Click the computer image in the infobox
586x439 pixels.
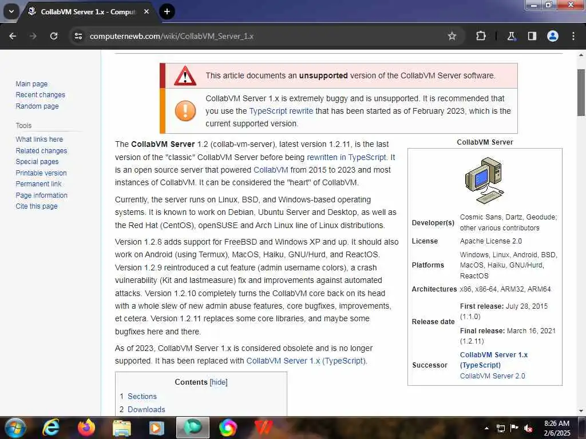click(485, 180)
